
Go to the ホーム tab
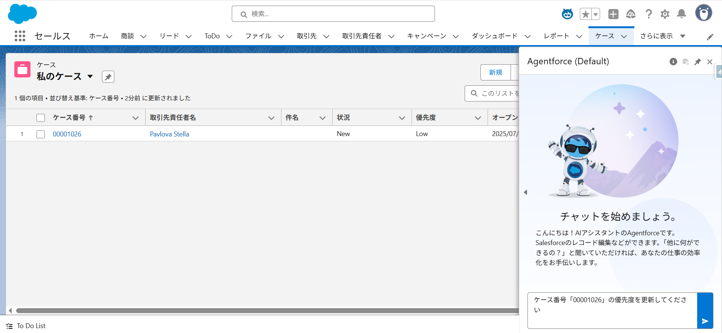tap(99, 36)
